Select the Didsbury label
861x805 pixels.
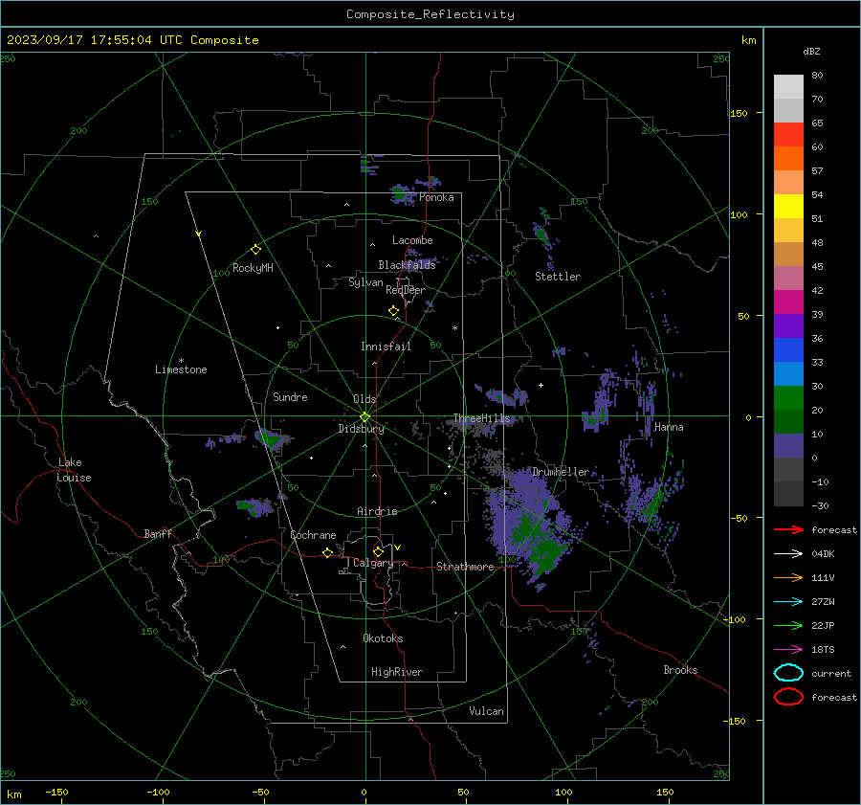[362, 429]
